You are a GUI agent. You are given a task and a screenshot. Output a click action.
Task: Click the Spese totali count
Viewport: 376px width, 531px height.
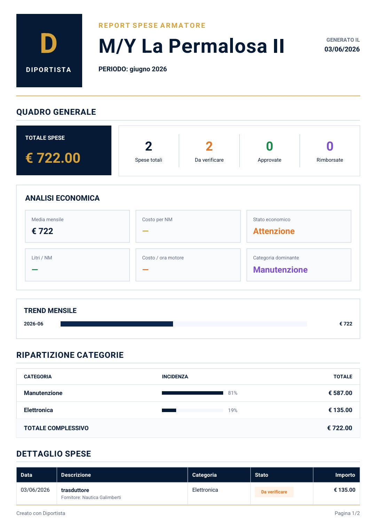[x=149, y=146]
